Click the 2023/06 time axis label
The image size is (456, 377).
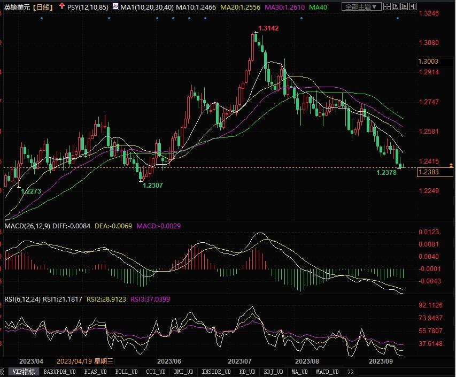(x=169, y=361)
